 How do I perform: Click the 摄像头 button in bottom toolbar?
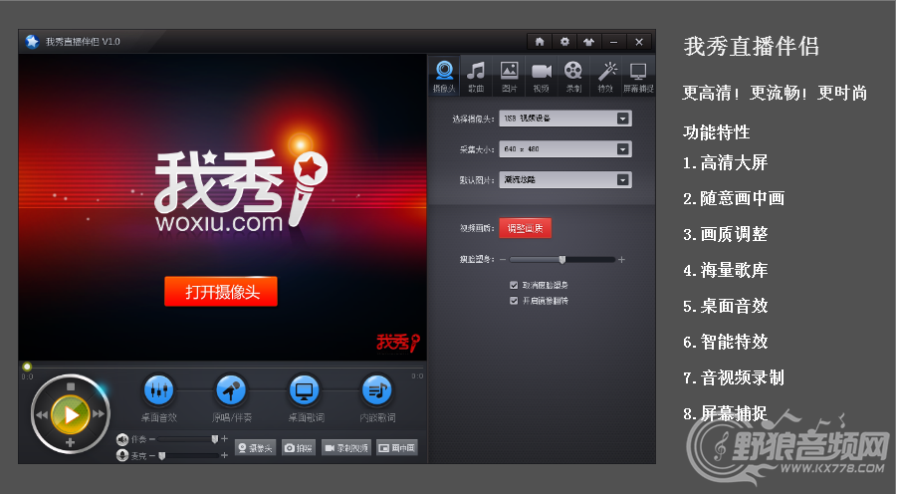coord(256,447)
